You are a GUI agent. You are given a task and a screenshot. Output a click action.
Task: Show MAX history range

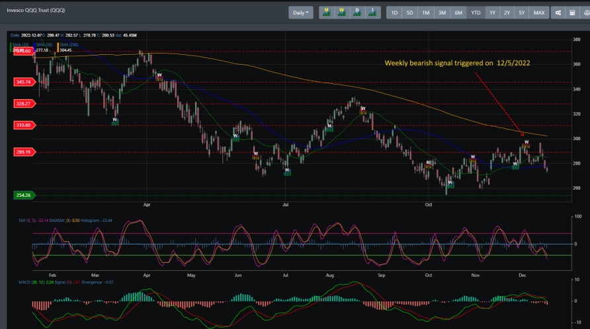tap(539, 13)
